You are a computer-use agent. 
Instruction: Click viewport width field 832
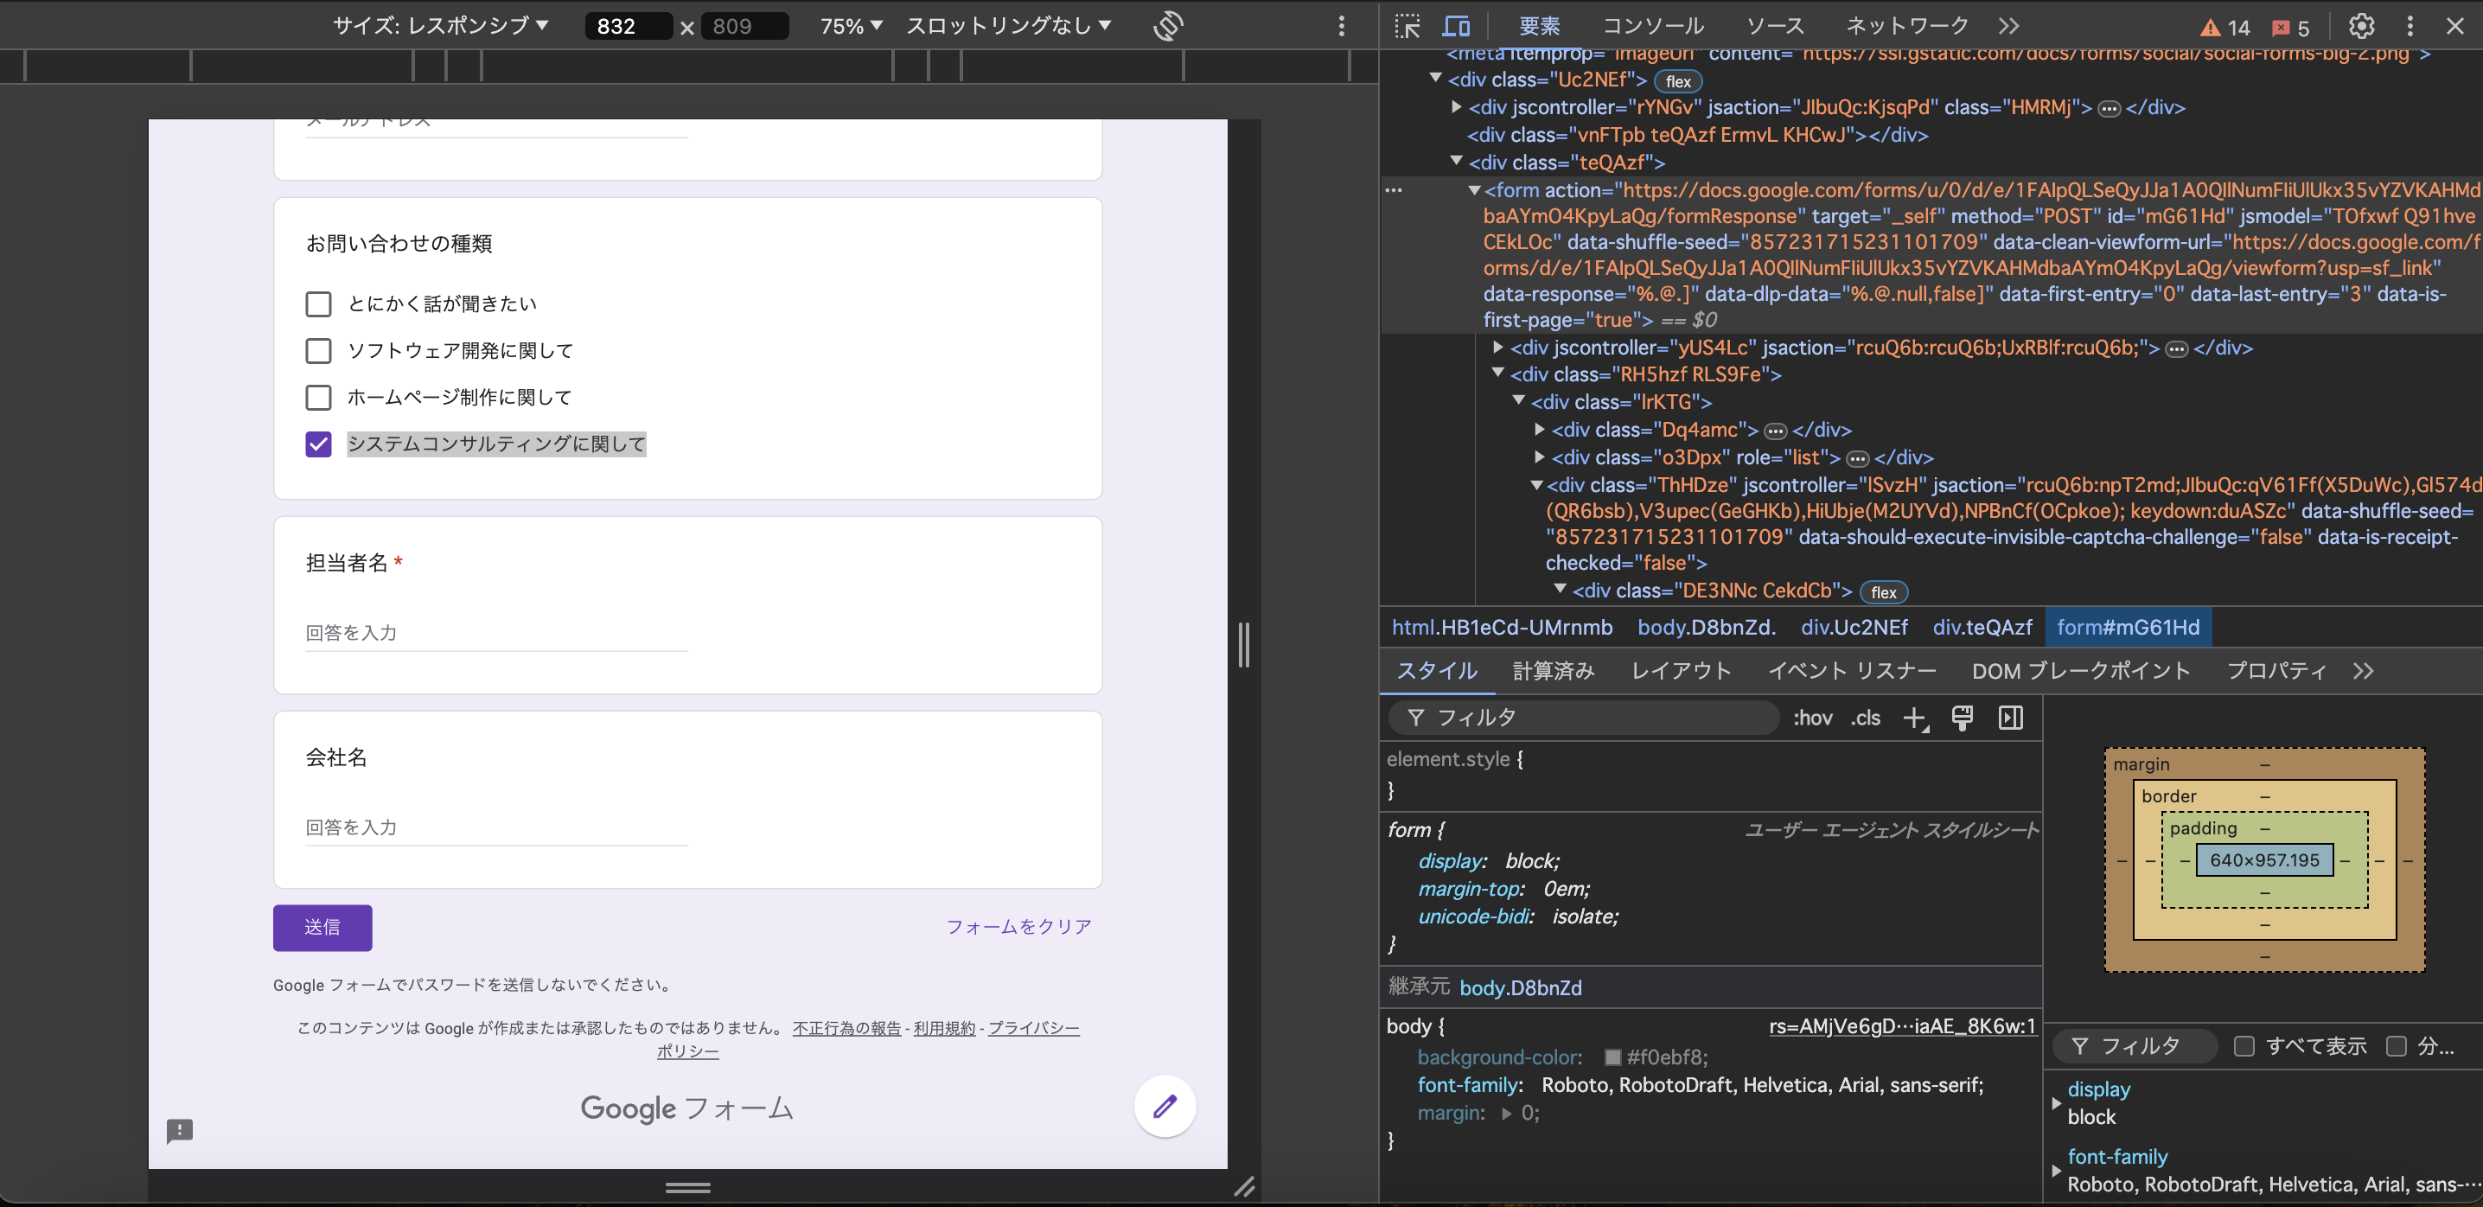628,26
